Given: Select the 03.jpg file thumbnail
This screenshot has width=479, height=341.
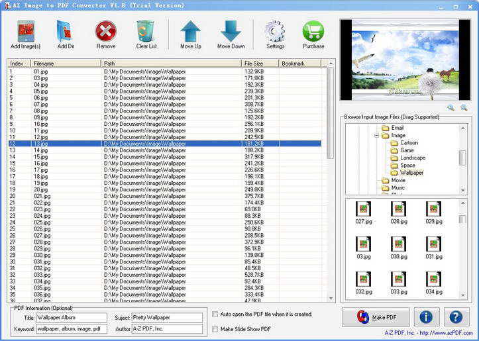Looking at the screenshot, I should click(364, 248).
